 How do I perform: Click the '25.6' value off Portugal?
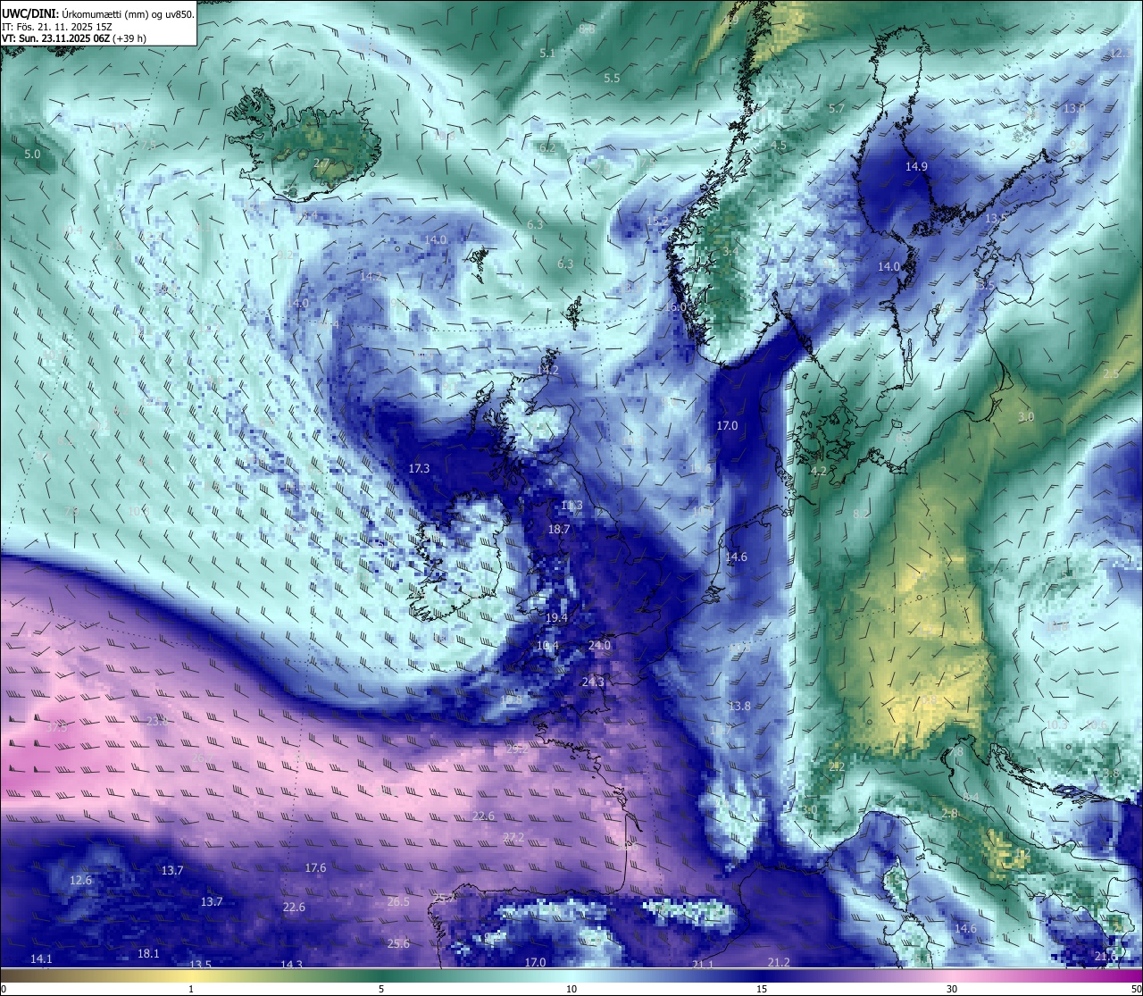click(398, 943)
